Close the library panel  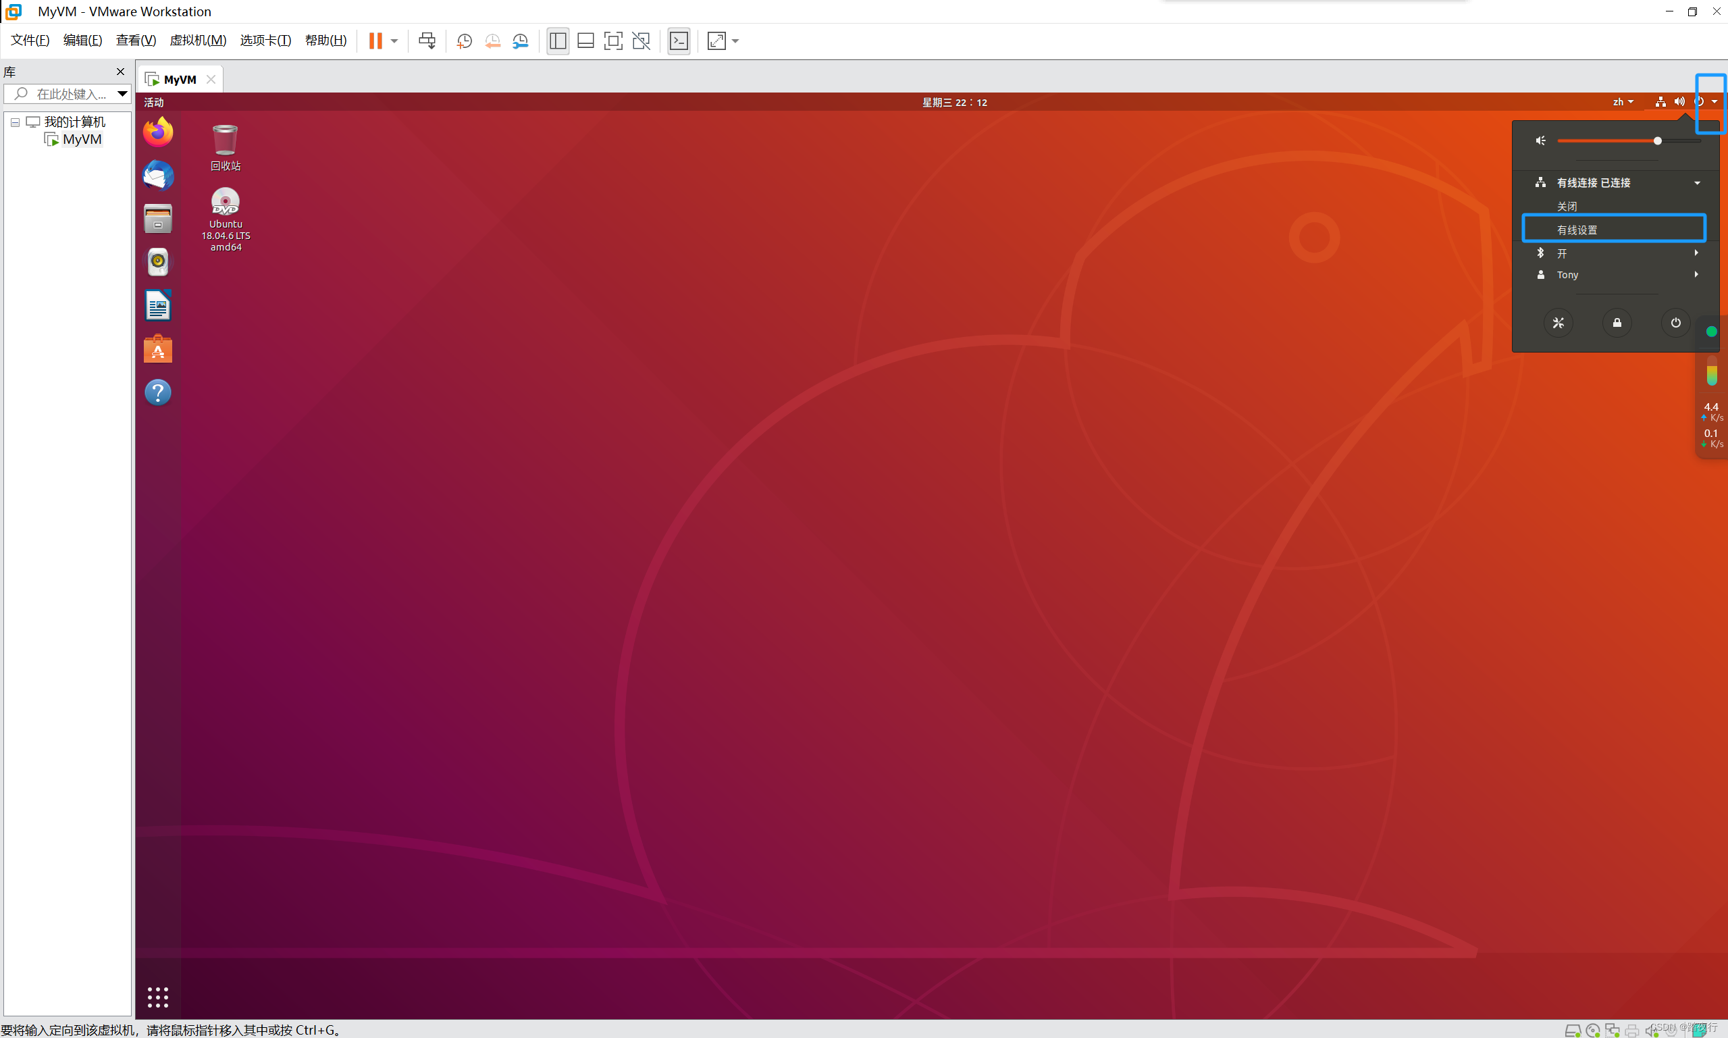click(x=120, y=72)
